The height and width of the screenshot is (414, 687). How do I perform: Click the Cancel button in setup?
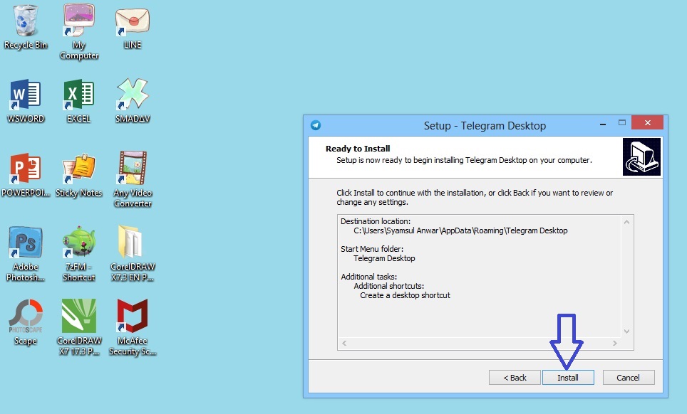point(629,378)
